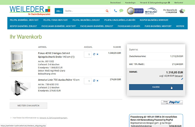Click Art.Nr.: 0011302 text

coord(46,61)
